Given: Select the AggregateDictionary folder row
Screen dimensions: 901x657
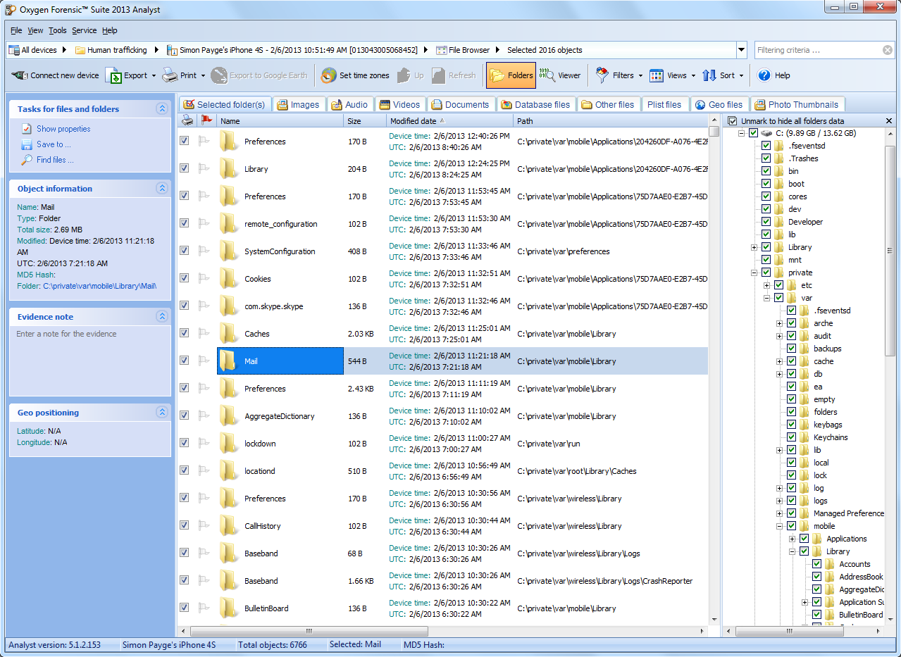Looking at the screenshot, I should [443, 415].
